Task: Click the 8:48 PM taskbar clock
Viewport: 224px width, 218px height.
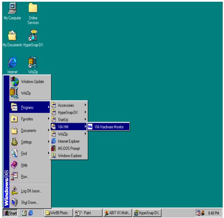Action: [x=214, y=213]
